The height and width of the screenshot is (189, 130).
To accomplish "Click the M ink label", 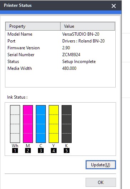I will [x=28, y=146].
